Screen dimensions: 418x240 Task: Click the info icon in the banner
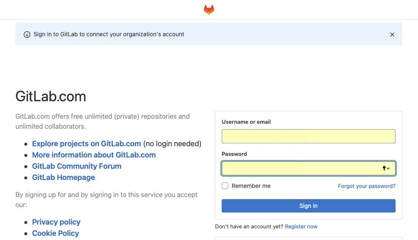[27, 35]
